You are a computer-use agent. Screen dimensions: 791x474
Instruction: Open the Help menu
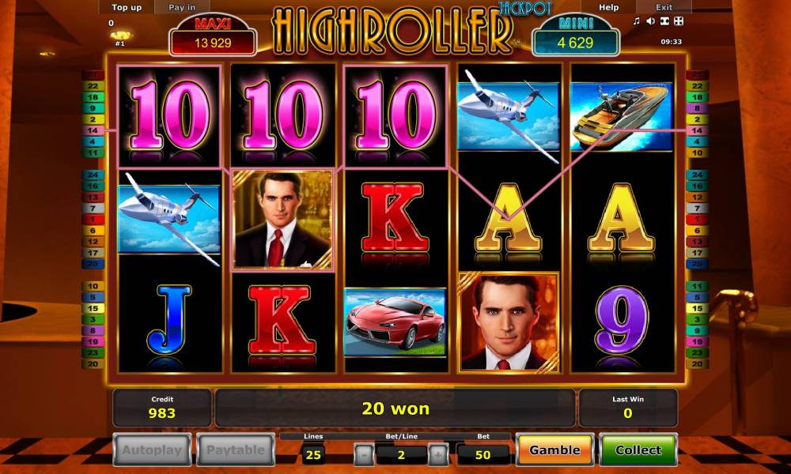coord(608,7)
